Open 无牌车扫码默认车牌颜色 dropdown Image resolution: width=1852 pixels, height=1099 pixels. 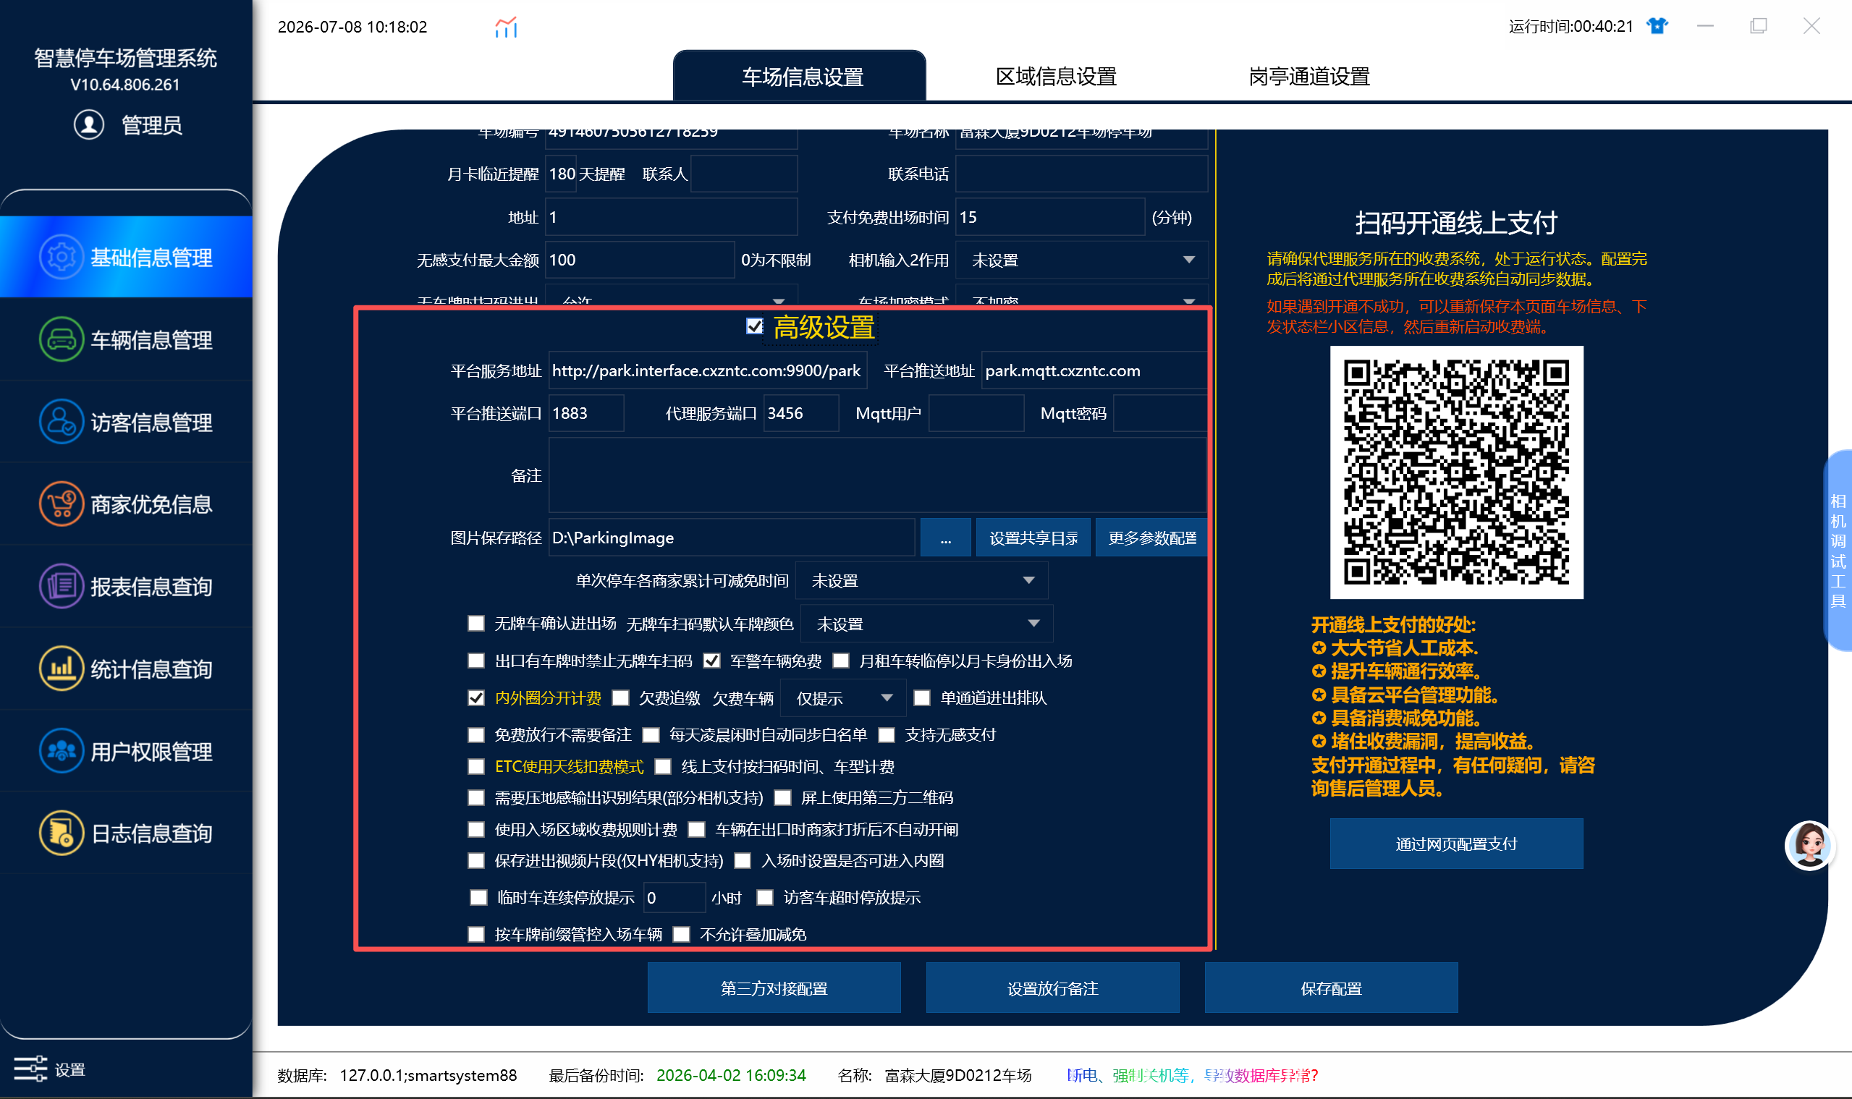tap(926, 624)
